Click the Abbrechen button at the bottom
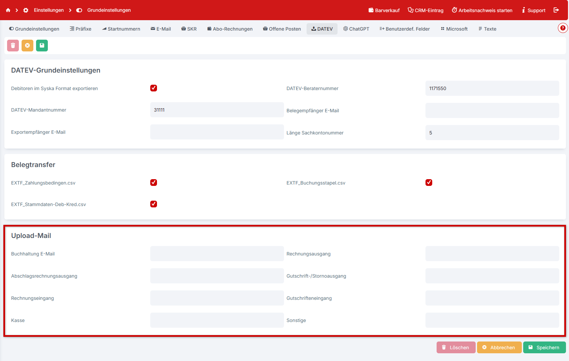 click(x=499, y=348)
